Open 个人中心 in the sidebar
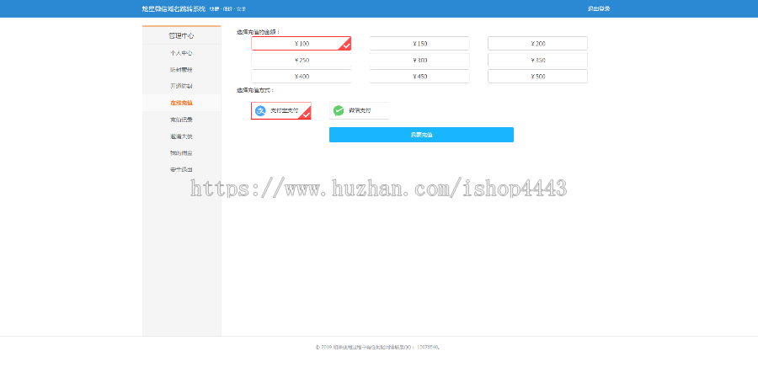 click(181, 53)
